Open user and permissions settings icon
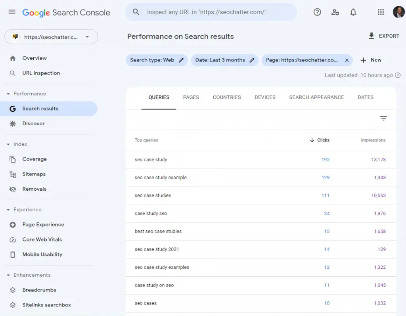Screen dimensions: 406x316 [335, 12]
